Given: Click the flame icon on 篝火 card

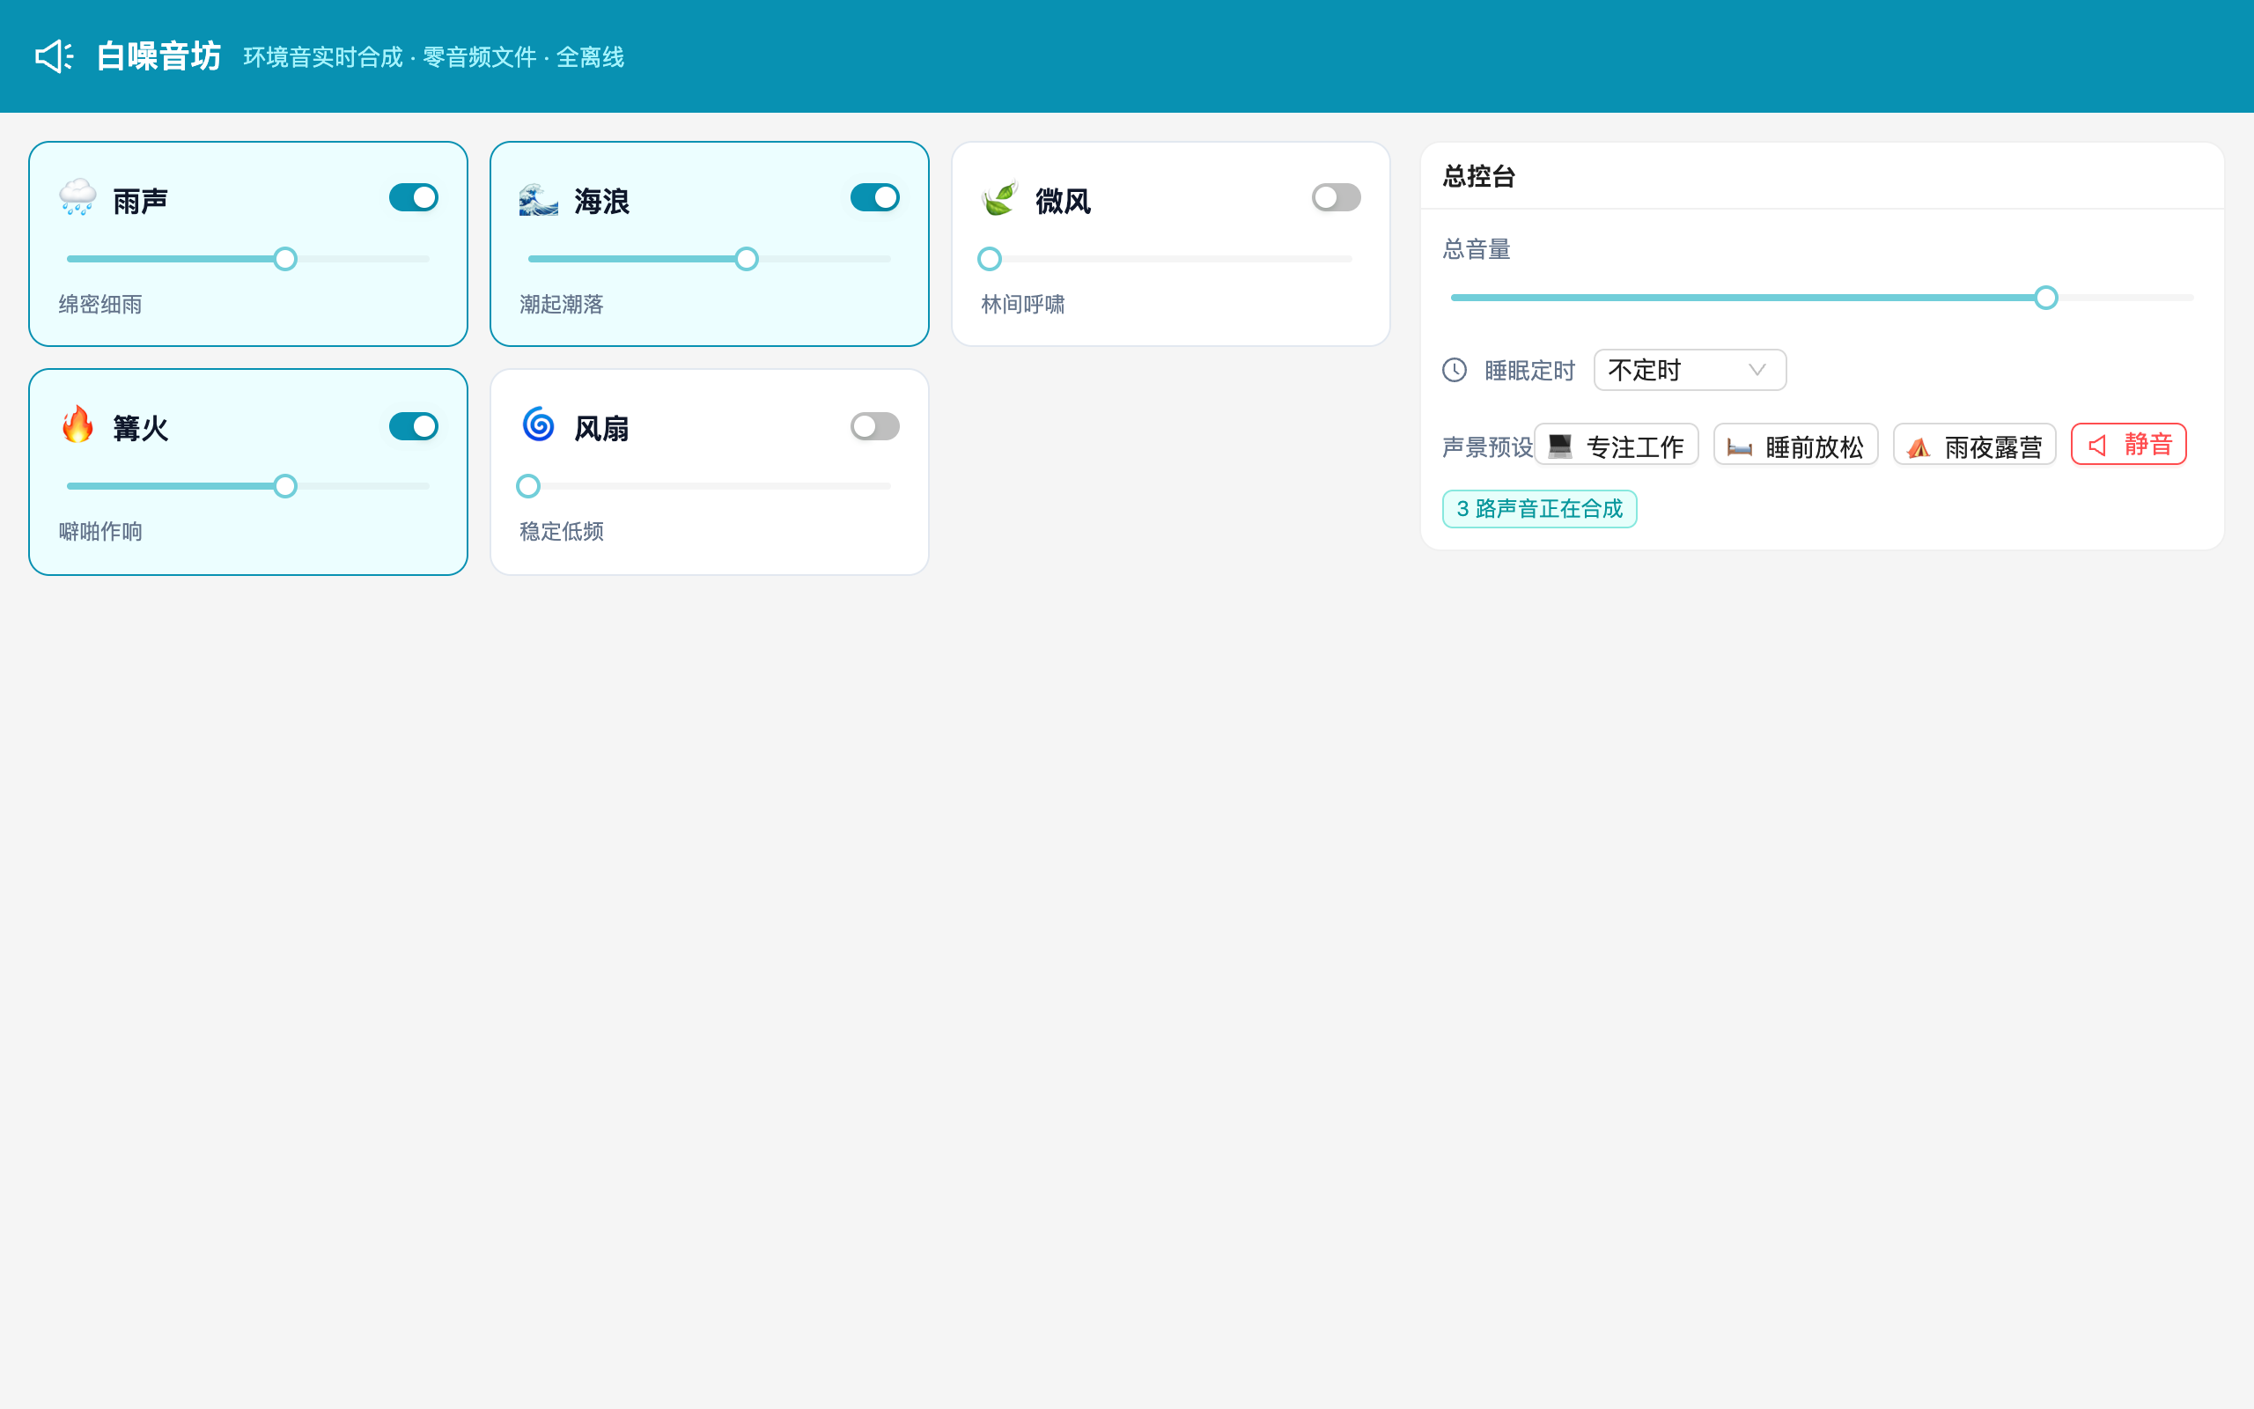Looking at the screenshot, I should 77,425.
